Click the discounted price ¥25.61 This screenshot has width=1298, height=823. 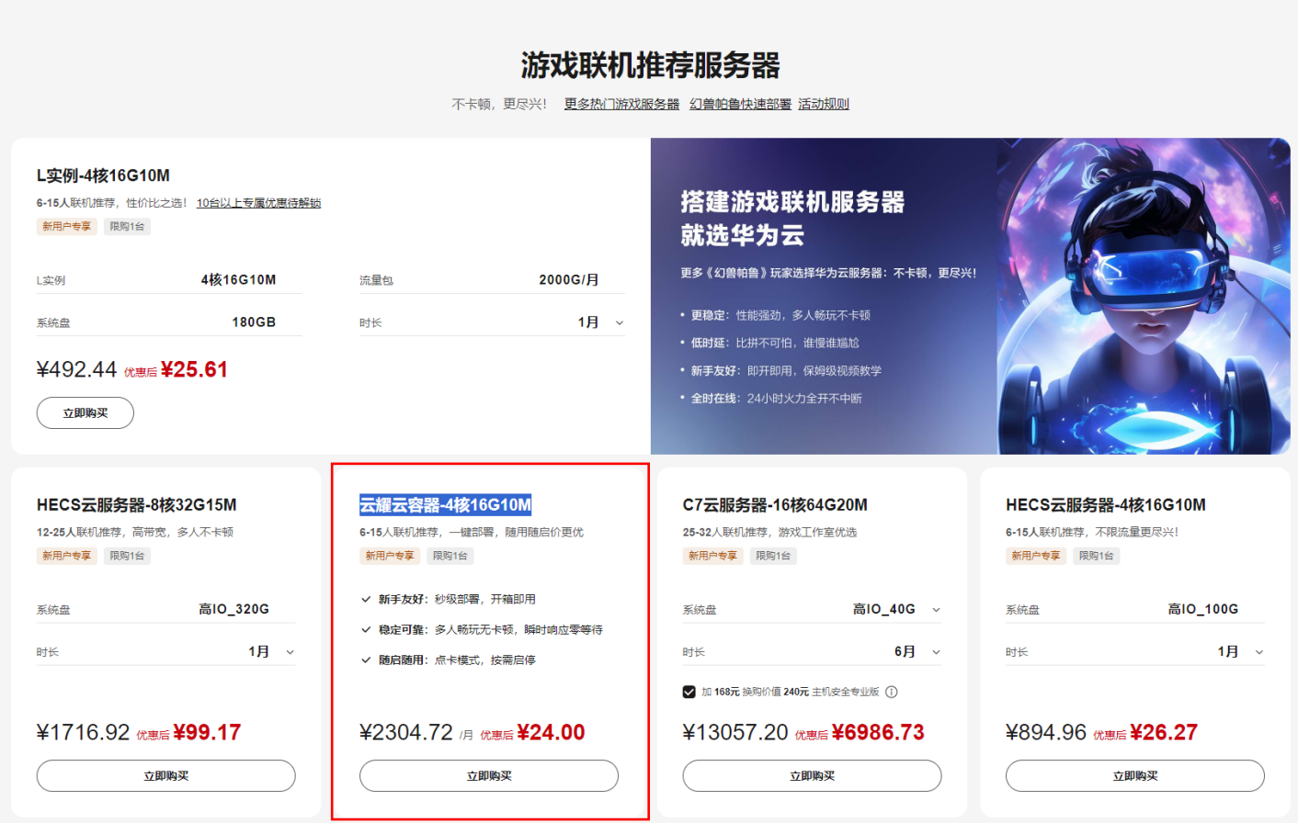[x=194, y=369]
